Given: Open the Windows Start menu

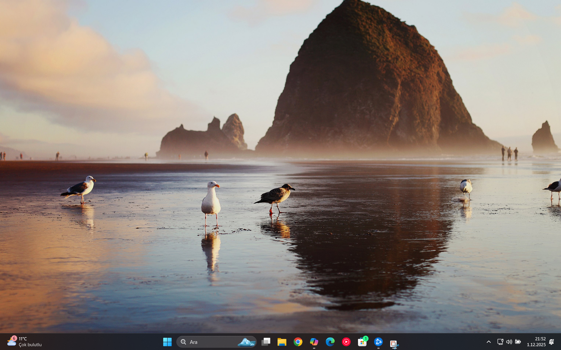Looking at the screenshot, I should (x=167, y=342).
